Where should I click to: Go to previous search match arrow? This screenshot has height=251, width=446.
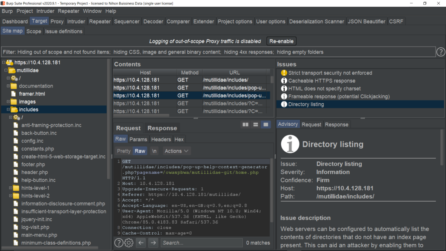pyautogui.click(x=141, y=243)
